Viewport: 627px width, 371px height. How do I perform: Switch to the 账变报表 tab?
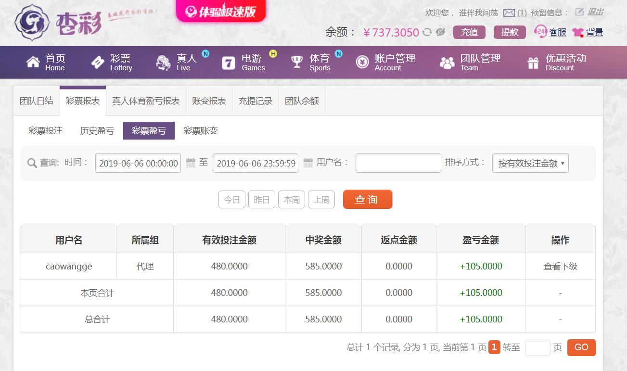pyautogui.click(x=209, y=101)
